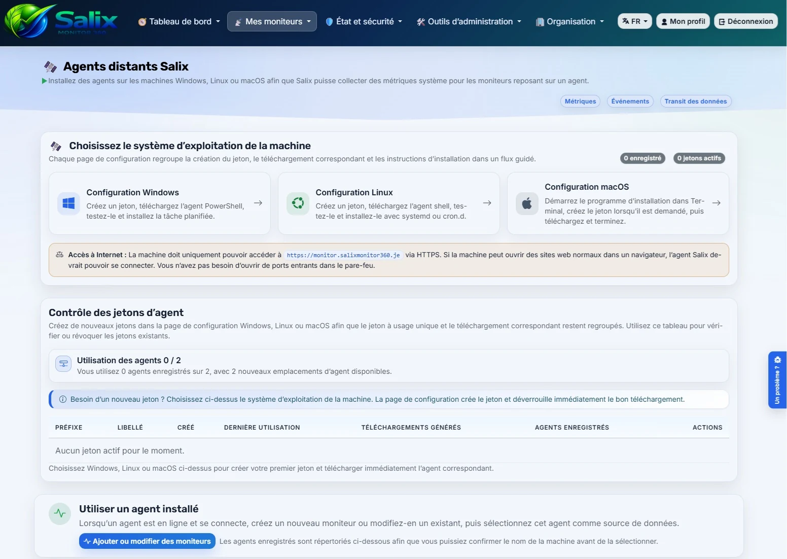Expand Outils d'administration menu

point(469,21)
